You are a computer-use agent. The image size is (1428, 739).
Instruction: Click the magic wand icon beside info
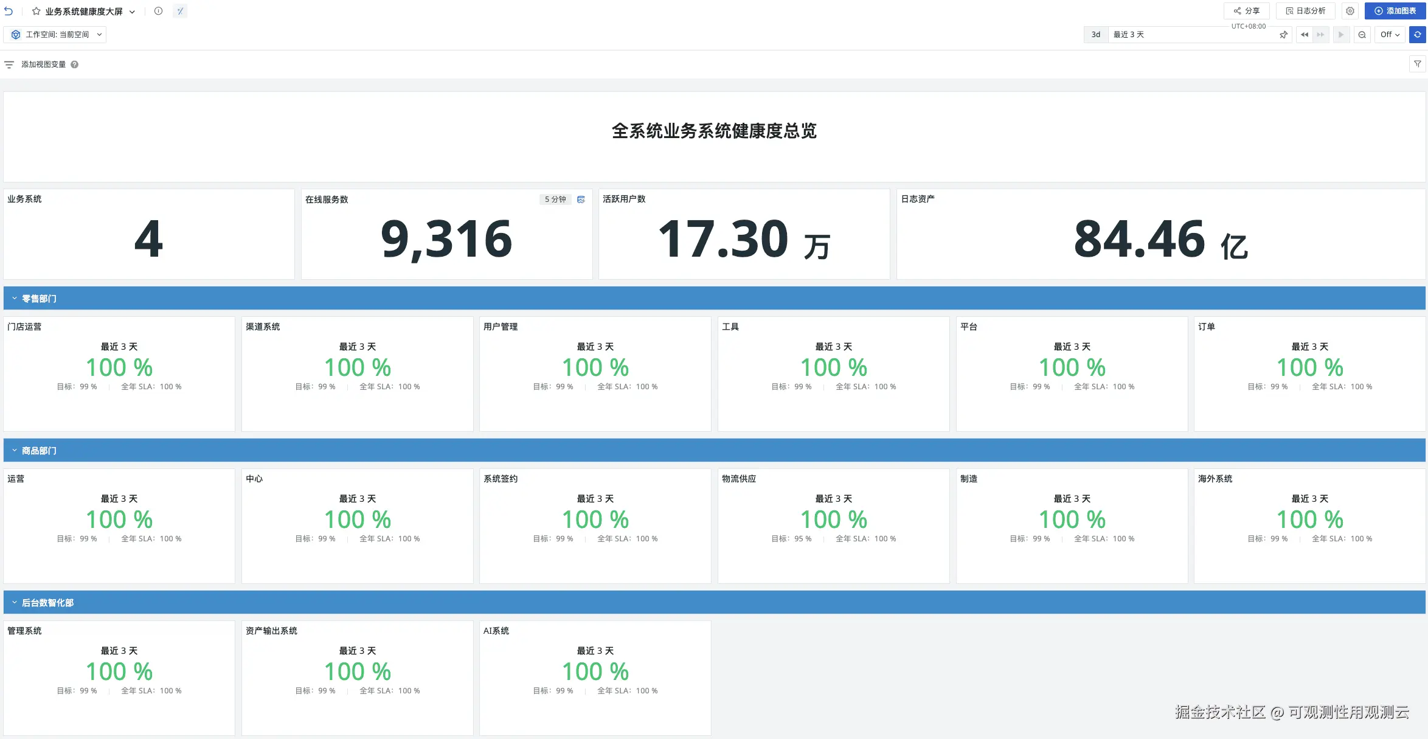tap(180, 11)
